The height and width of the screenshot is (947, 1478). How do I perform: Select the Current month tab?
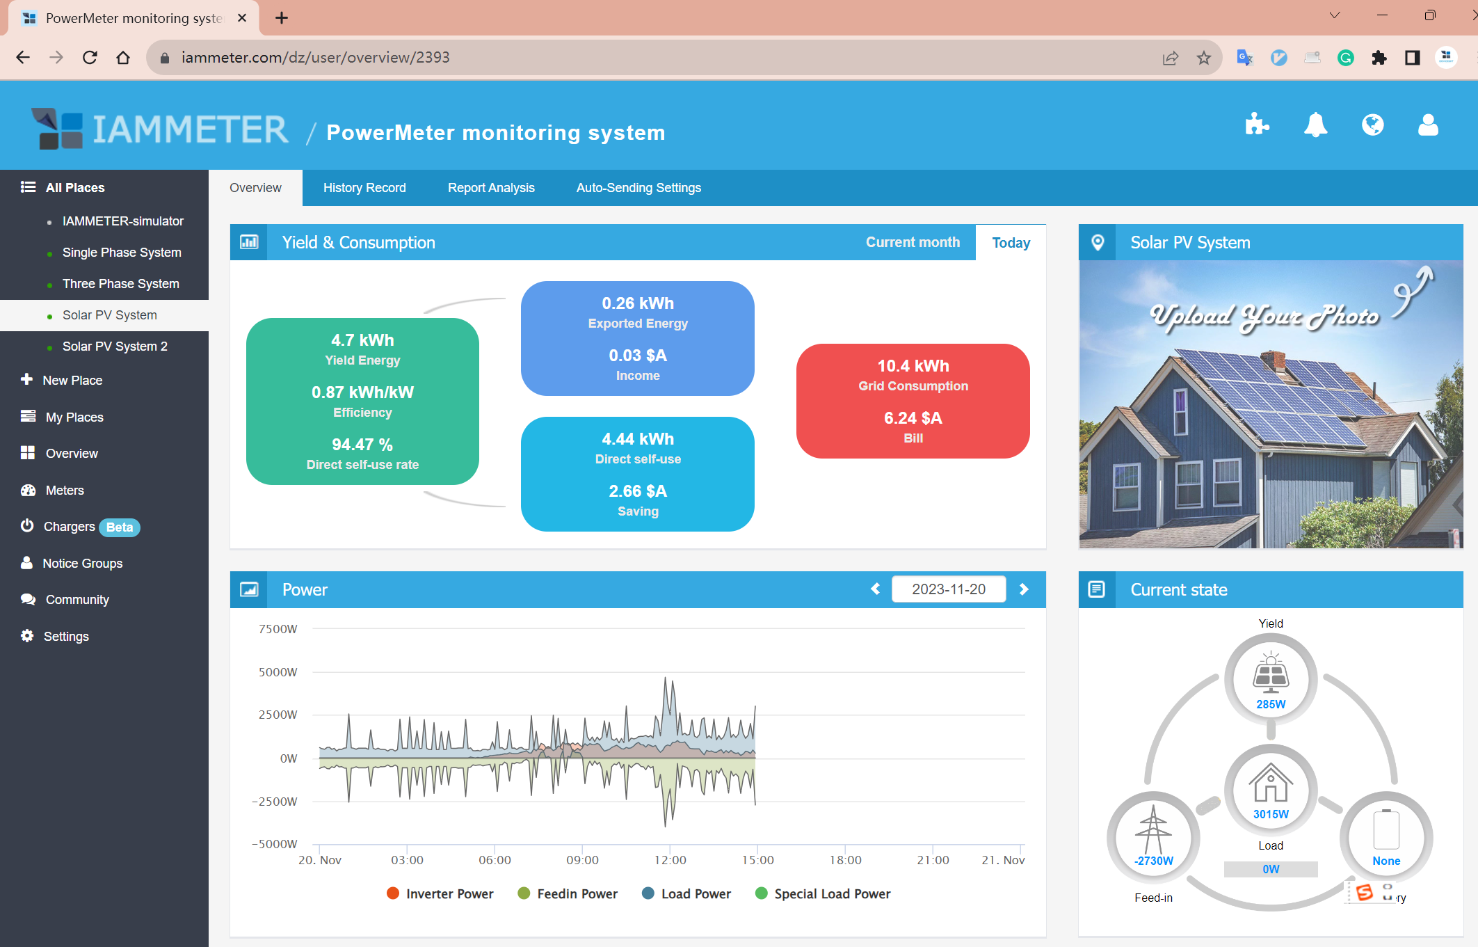coord(913,242)
